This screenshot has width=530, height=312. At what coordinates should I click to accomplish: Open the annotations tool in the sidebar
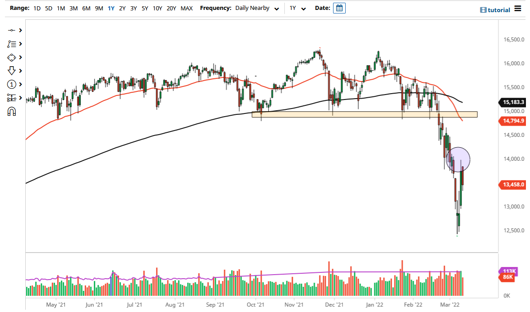tap(12, 44)
